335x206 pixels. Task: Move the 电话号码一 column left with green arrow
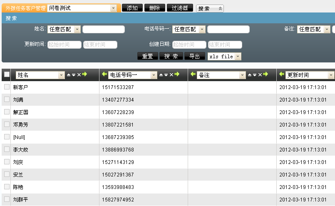pos(104,74)
